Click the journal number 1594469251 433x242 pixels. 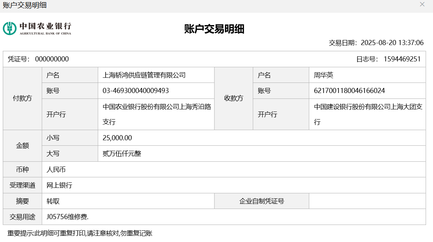point(402,59)
